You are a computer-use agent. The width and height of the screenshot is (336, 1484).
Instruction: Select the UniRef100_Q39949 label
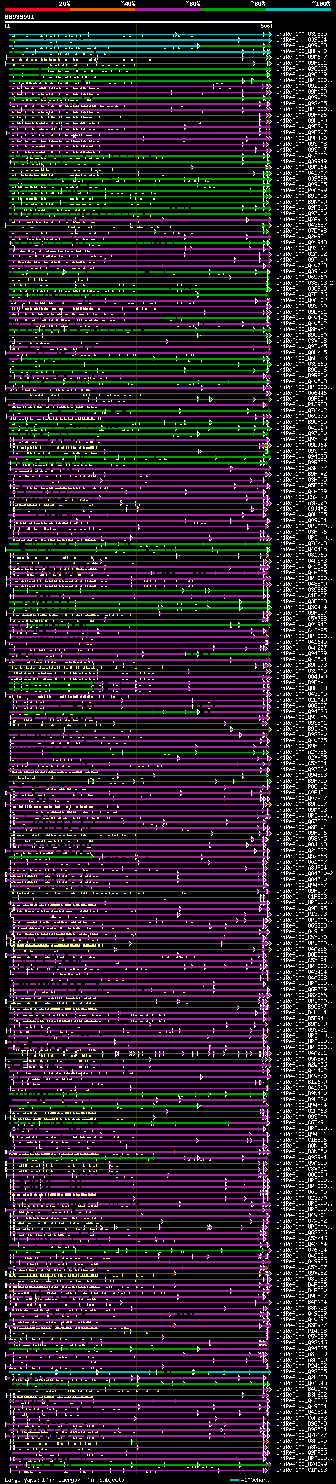[x=301, y=161]
